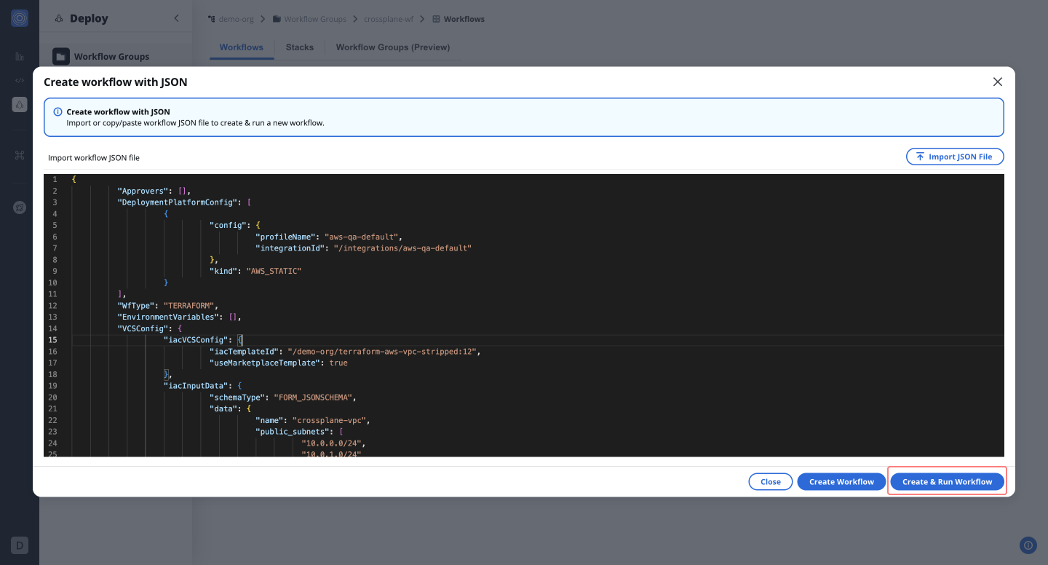The height and width of the screenshot is (565, 1048).
Task: Click the command-key symbol sidebar icon
Action: click(x=20, y=155)
